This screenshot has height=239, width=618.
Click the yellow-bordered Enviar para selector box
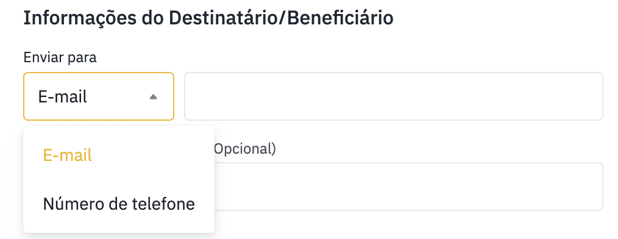click(x=99, y=96)
